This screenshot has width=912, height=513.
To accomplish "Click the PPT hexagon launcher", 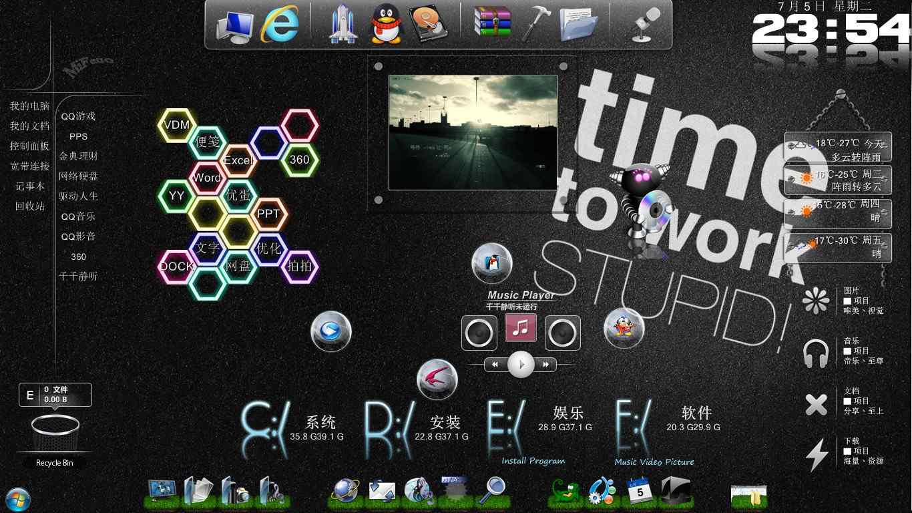I will point(268,214).
